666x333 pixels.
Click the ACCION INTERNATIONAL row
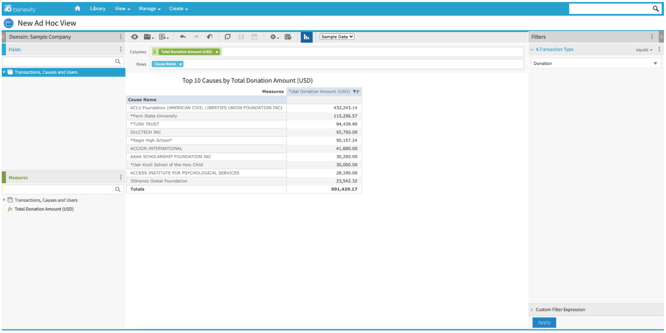click(244, 148)
